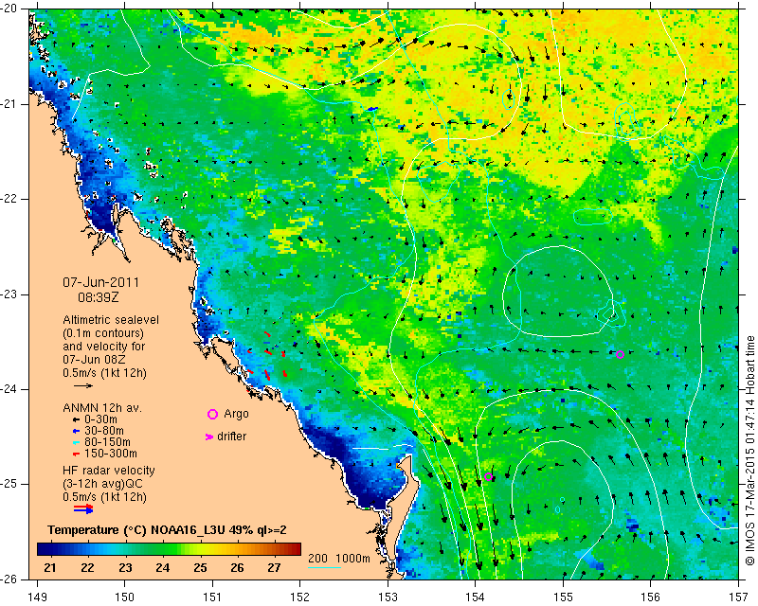Click the longitude axis label 156

pyautogui.click(x=650, y=597)
